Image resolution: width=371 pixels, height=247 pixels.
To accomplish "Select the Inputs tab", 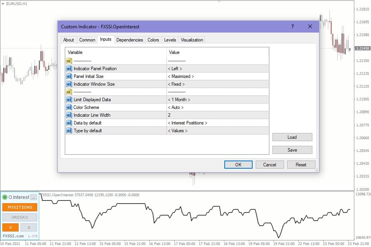I will point(106,39).
